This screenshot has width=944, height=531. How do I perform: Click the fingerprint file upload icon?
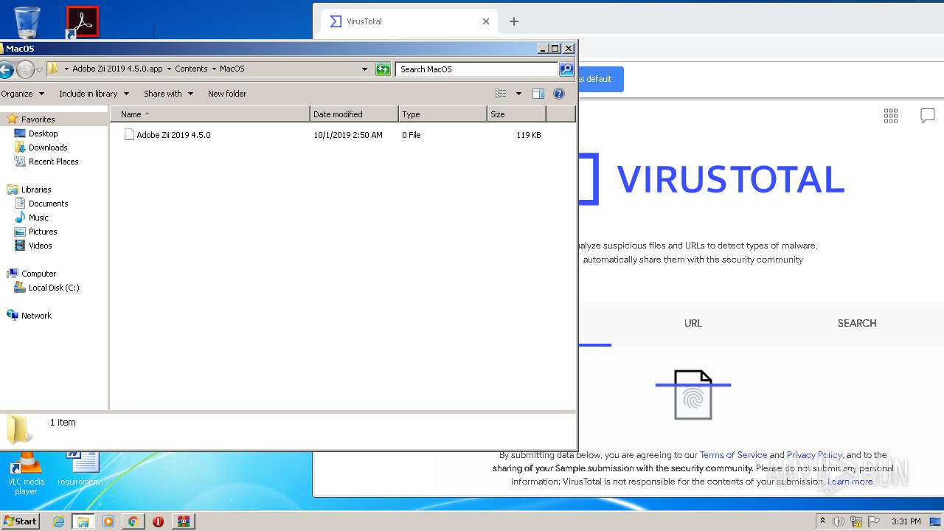693,395
